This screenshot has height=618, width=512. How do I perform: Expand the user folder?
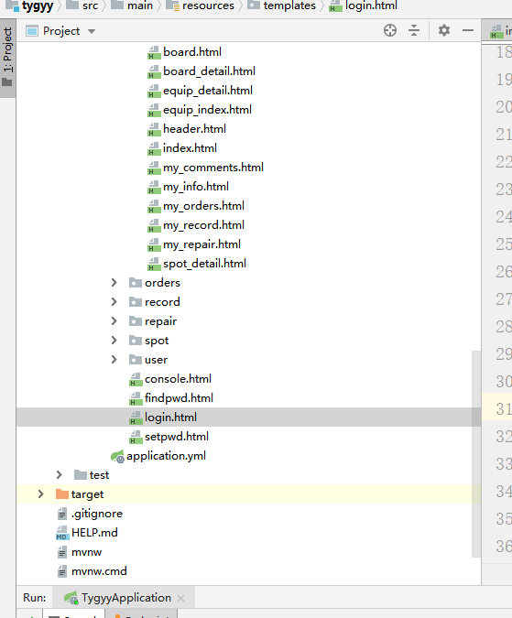114,360
